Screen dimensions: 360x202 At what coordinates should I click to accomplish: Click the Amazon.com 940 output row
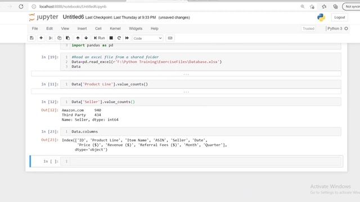[x=81, y=110]
